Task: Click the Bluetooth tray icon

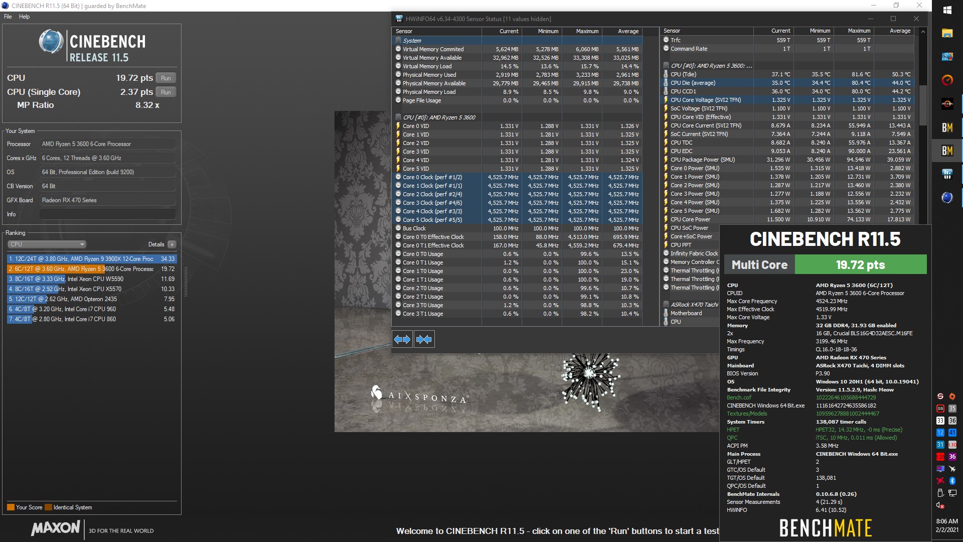Action: pos(952,481)
